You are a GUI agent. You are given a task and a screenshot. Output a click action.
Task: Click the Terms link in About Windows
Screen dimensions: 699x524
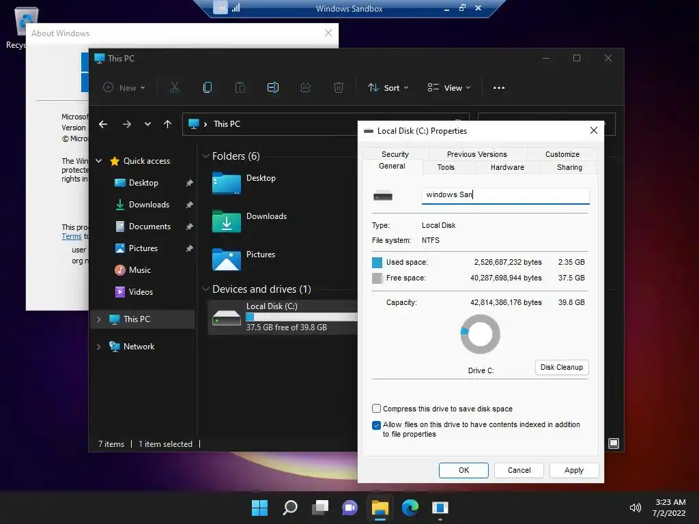[71, 236]
